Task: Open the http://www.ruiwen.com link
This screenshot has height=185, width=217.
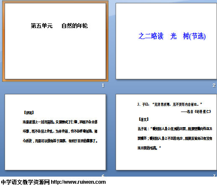Action: 78,182
